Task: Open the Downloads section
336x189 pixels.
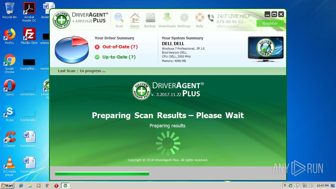Action: 167,20
